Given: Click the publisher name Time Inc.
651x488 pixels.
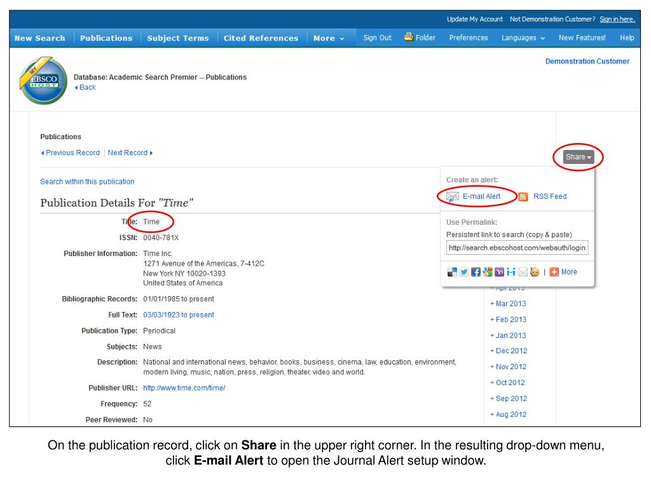Looking at the screenshot, I should coord(158,254).
